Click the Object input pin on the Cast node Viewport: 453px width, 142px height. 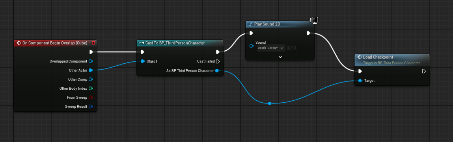pos(143,61)
